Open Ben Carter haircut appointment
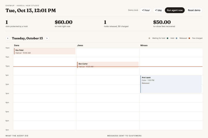The width and height of the screenshot is (208, 138). 108,65
